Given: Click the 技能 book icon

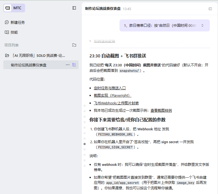Looking at the screenshot, I should pyautogui.click(x=7, y=32).
